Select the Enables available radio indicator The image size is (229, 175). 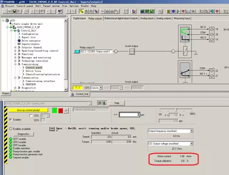click(10, 128)
